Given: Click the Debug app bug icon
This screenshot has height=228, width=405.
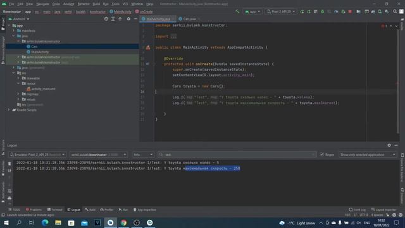Looking at the screenshot, I should 322,11.
